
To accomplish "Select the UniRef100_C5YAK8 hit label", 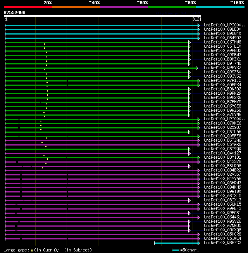I will click(x=222, y=144).
